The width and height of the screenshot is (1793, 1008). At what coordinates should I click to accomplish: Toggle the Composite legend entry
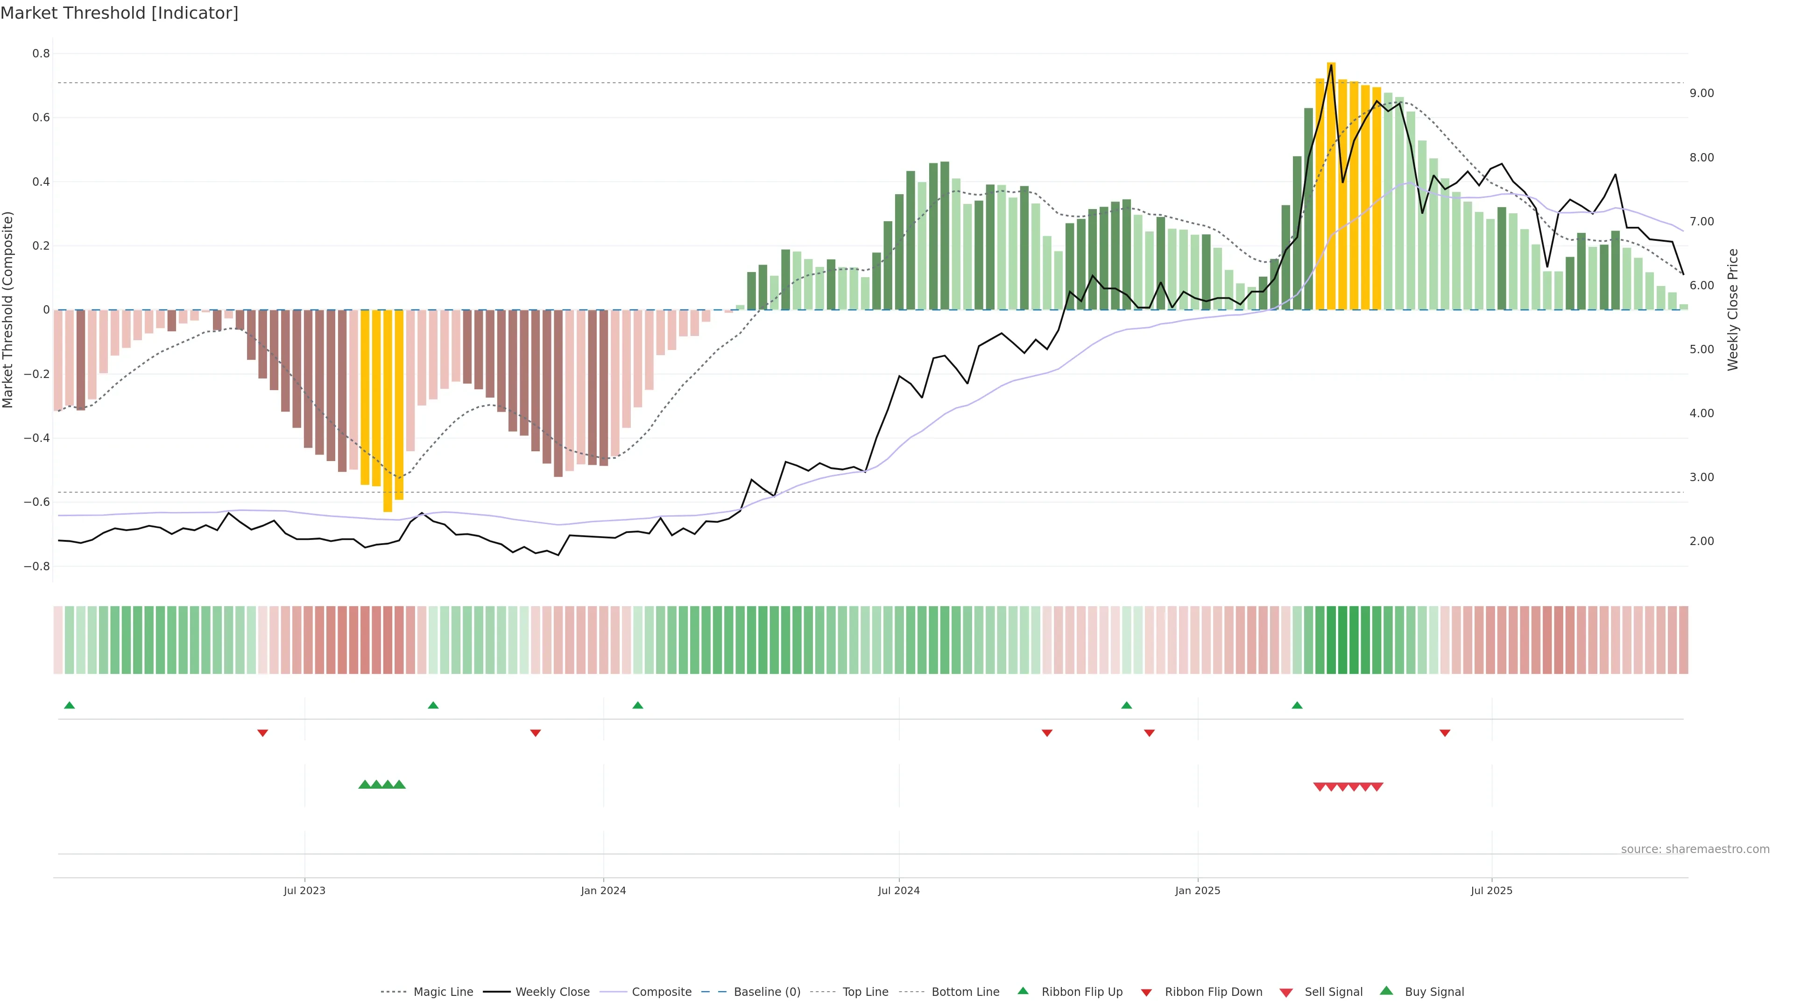(x=661, y=992)
